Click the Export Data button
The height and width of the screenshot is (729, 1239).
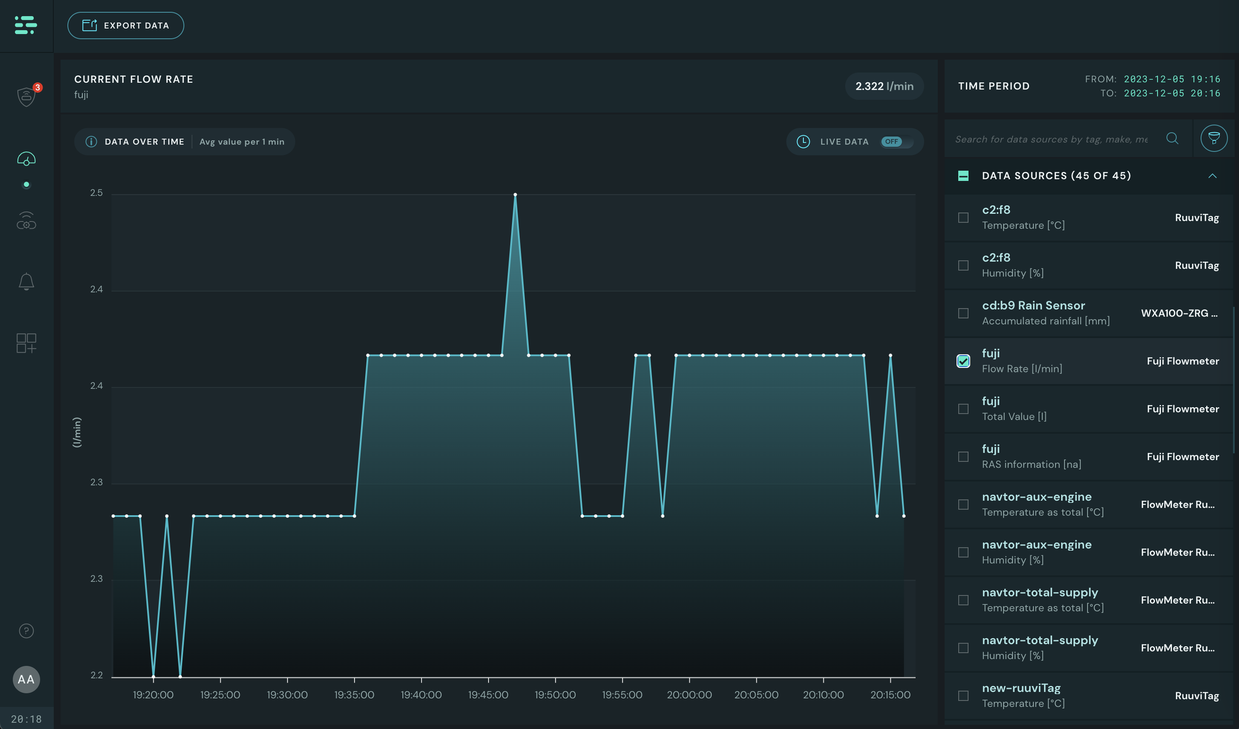click(x=125, y=25)
